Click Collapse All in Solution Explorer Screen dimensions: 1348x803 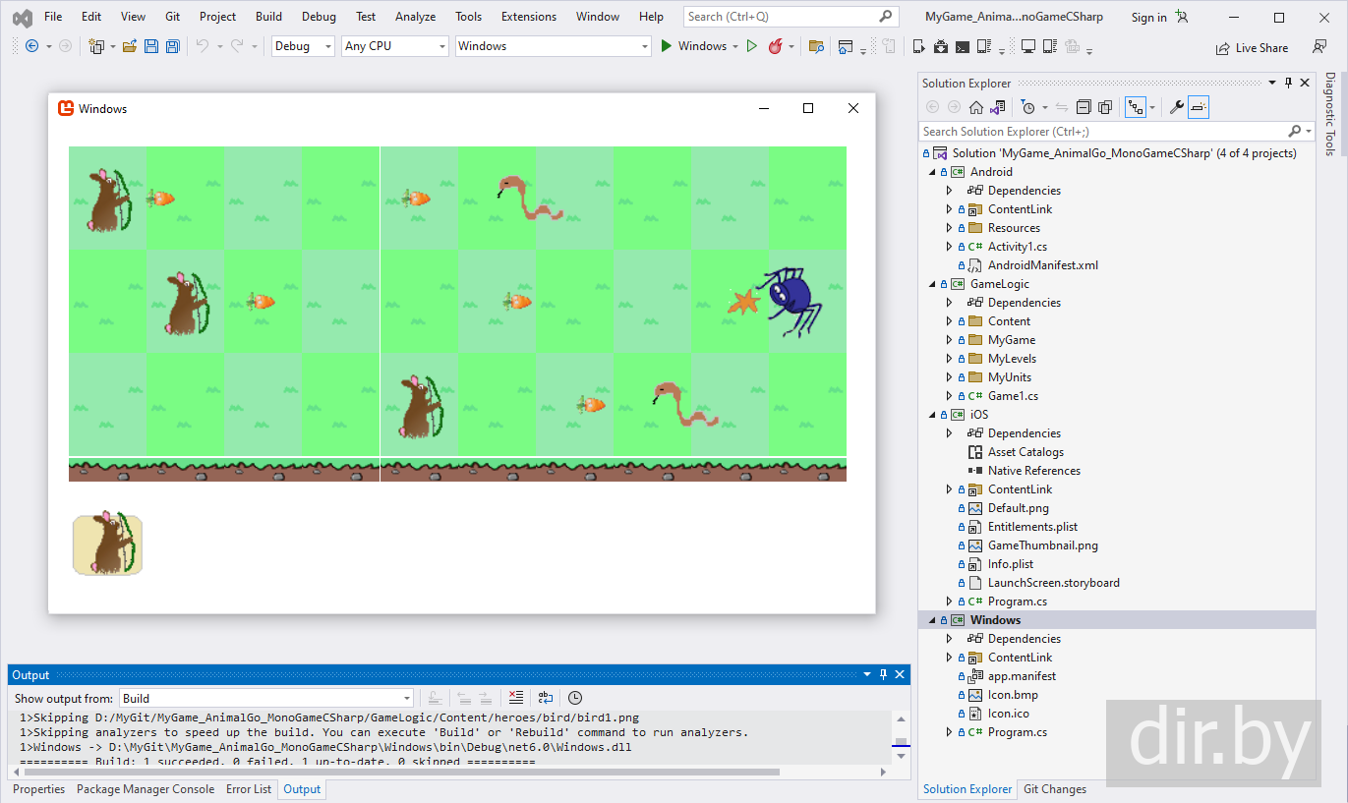[x=1084, y=107]
